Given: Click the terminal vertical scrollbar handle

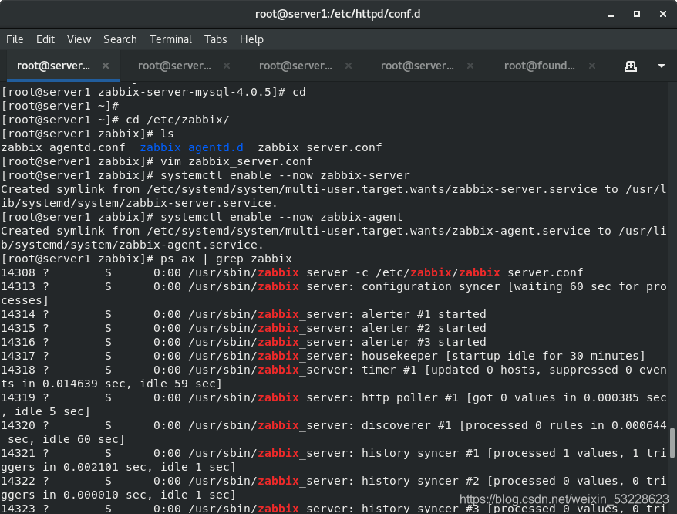Looking at the screenshot, I should (x=672, y=443).
